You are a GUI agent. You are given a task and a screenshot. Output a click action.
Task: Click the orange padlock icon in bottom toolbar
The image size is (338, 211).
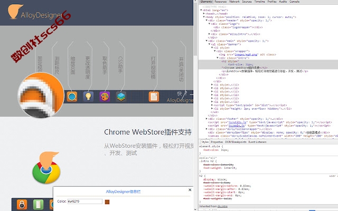tap(22, 204)
